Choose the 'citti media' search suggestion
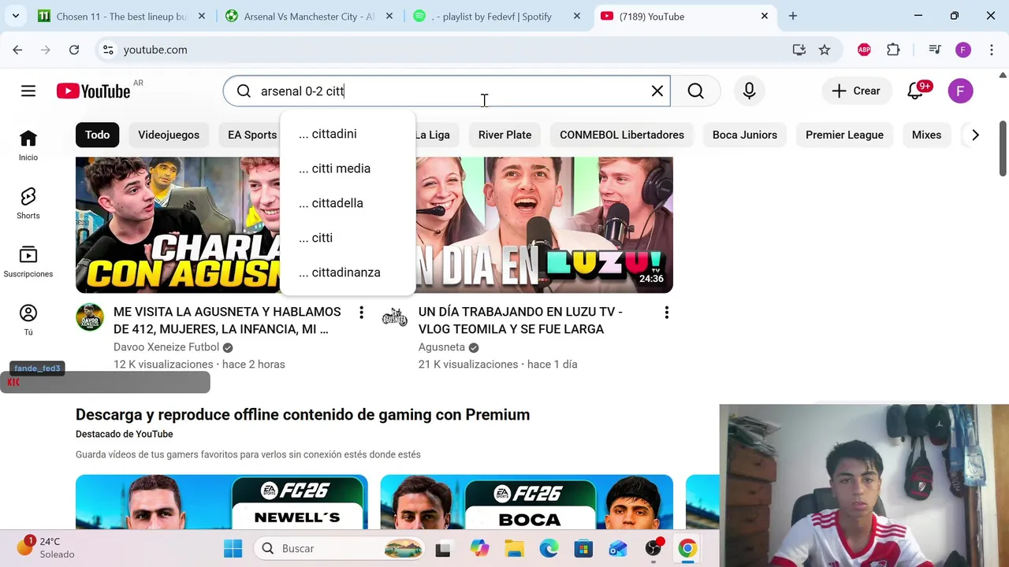Viewport: 1009px width, 567px height. click(348, 169)
